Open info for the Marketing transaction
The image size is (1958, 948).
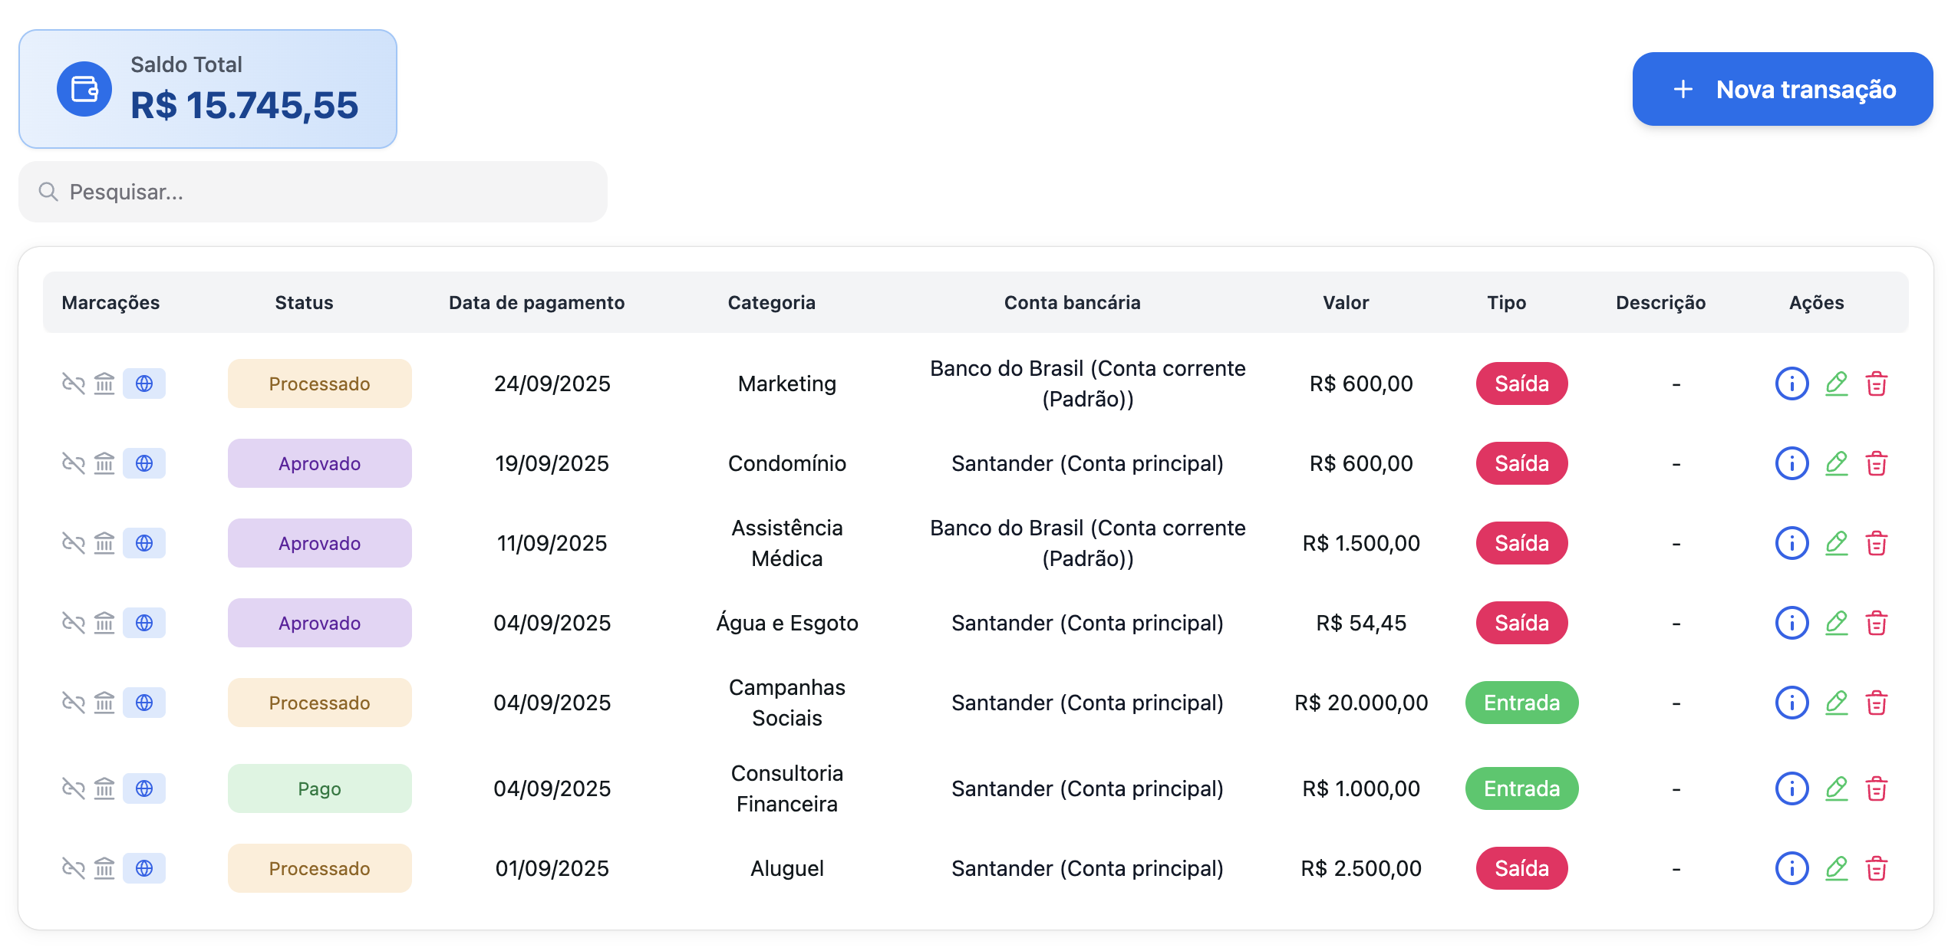(1791, 383)
